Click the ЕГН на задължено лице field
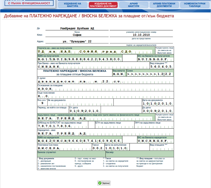211x188 pixels. 114,126
